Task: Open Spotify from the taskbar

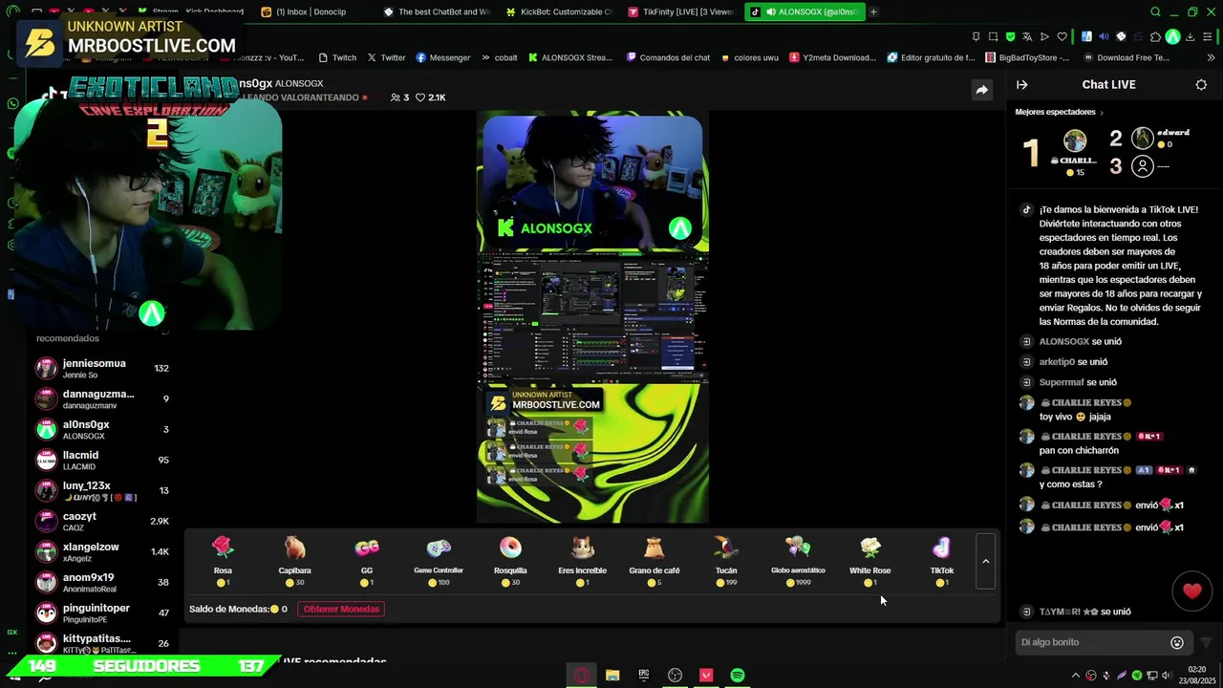Action: point(737,675)
